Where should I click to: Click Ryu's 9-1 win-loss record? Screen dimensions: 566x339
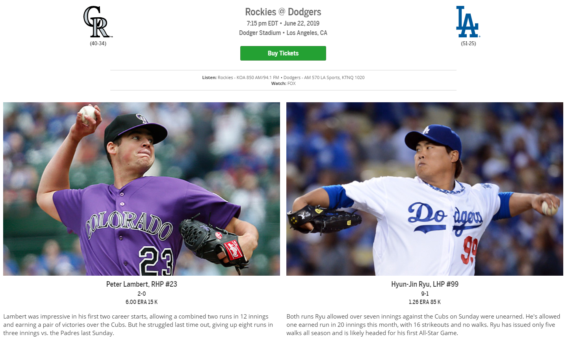click(425, 294)
